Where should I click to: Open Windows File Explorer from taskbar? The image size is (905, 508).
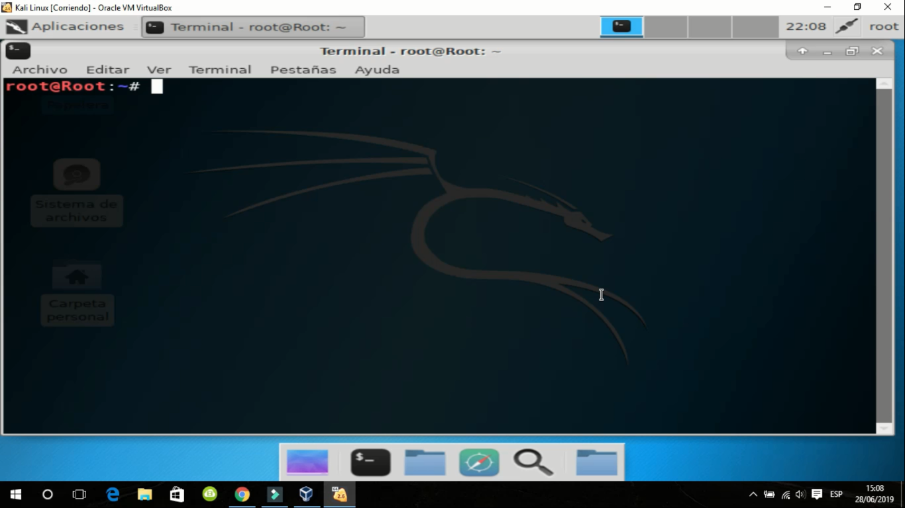pyautogui.click(x=144, y=494)
